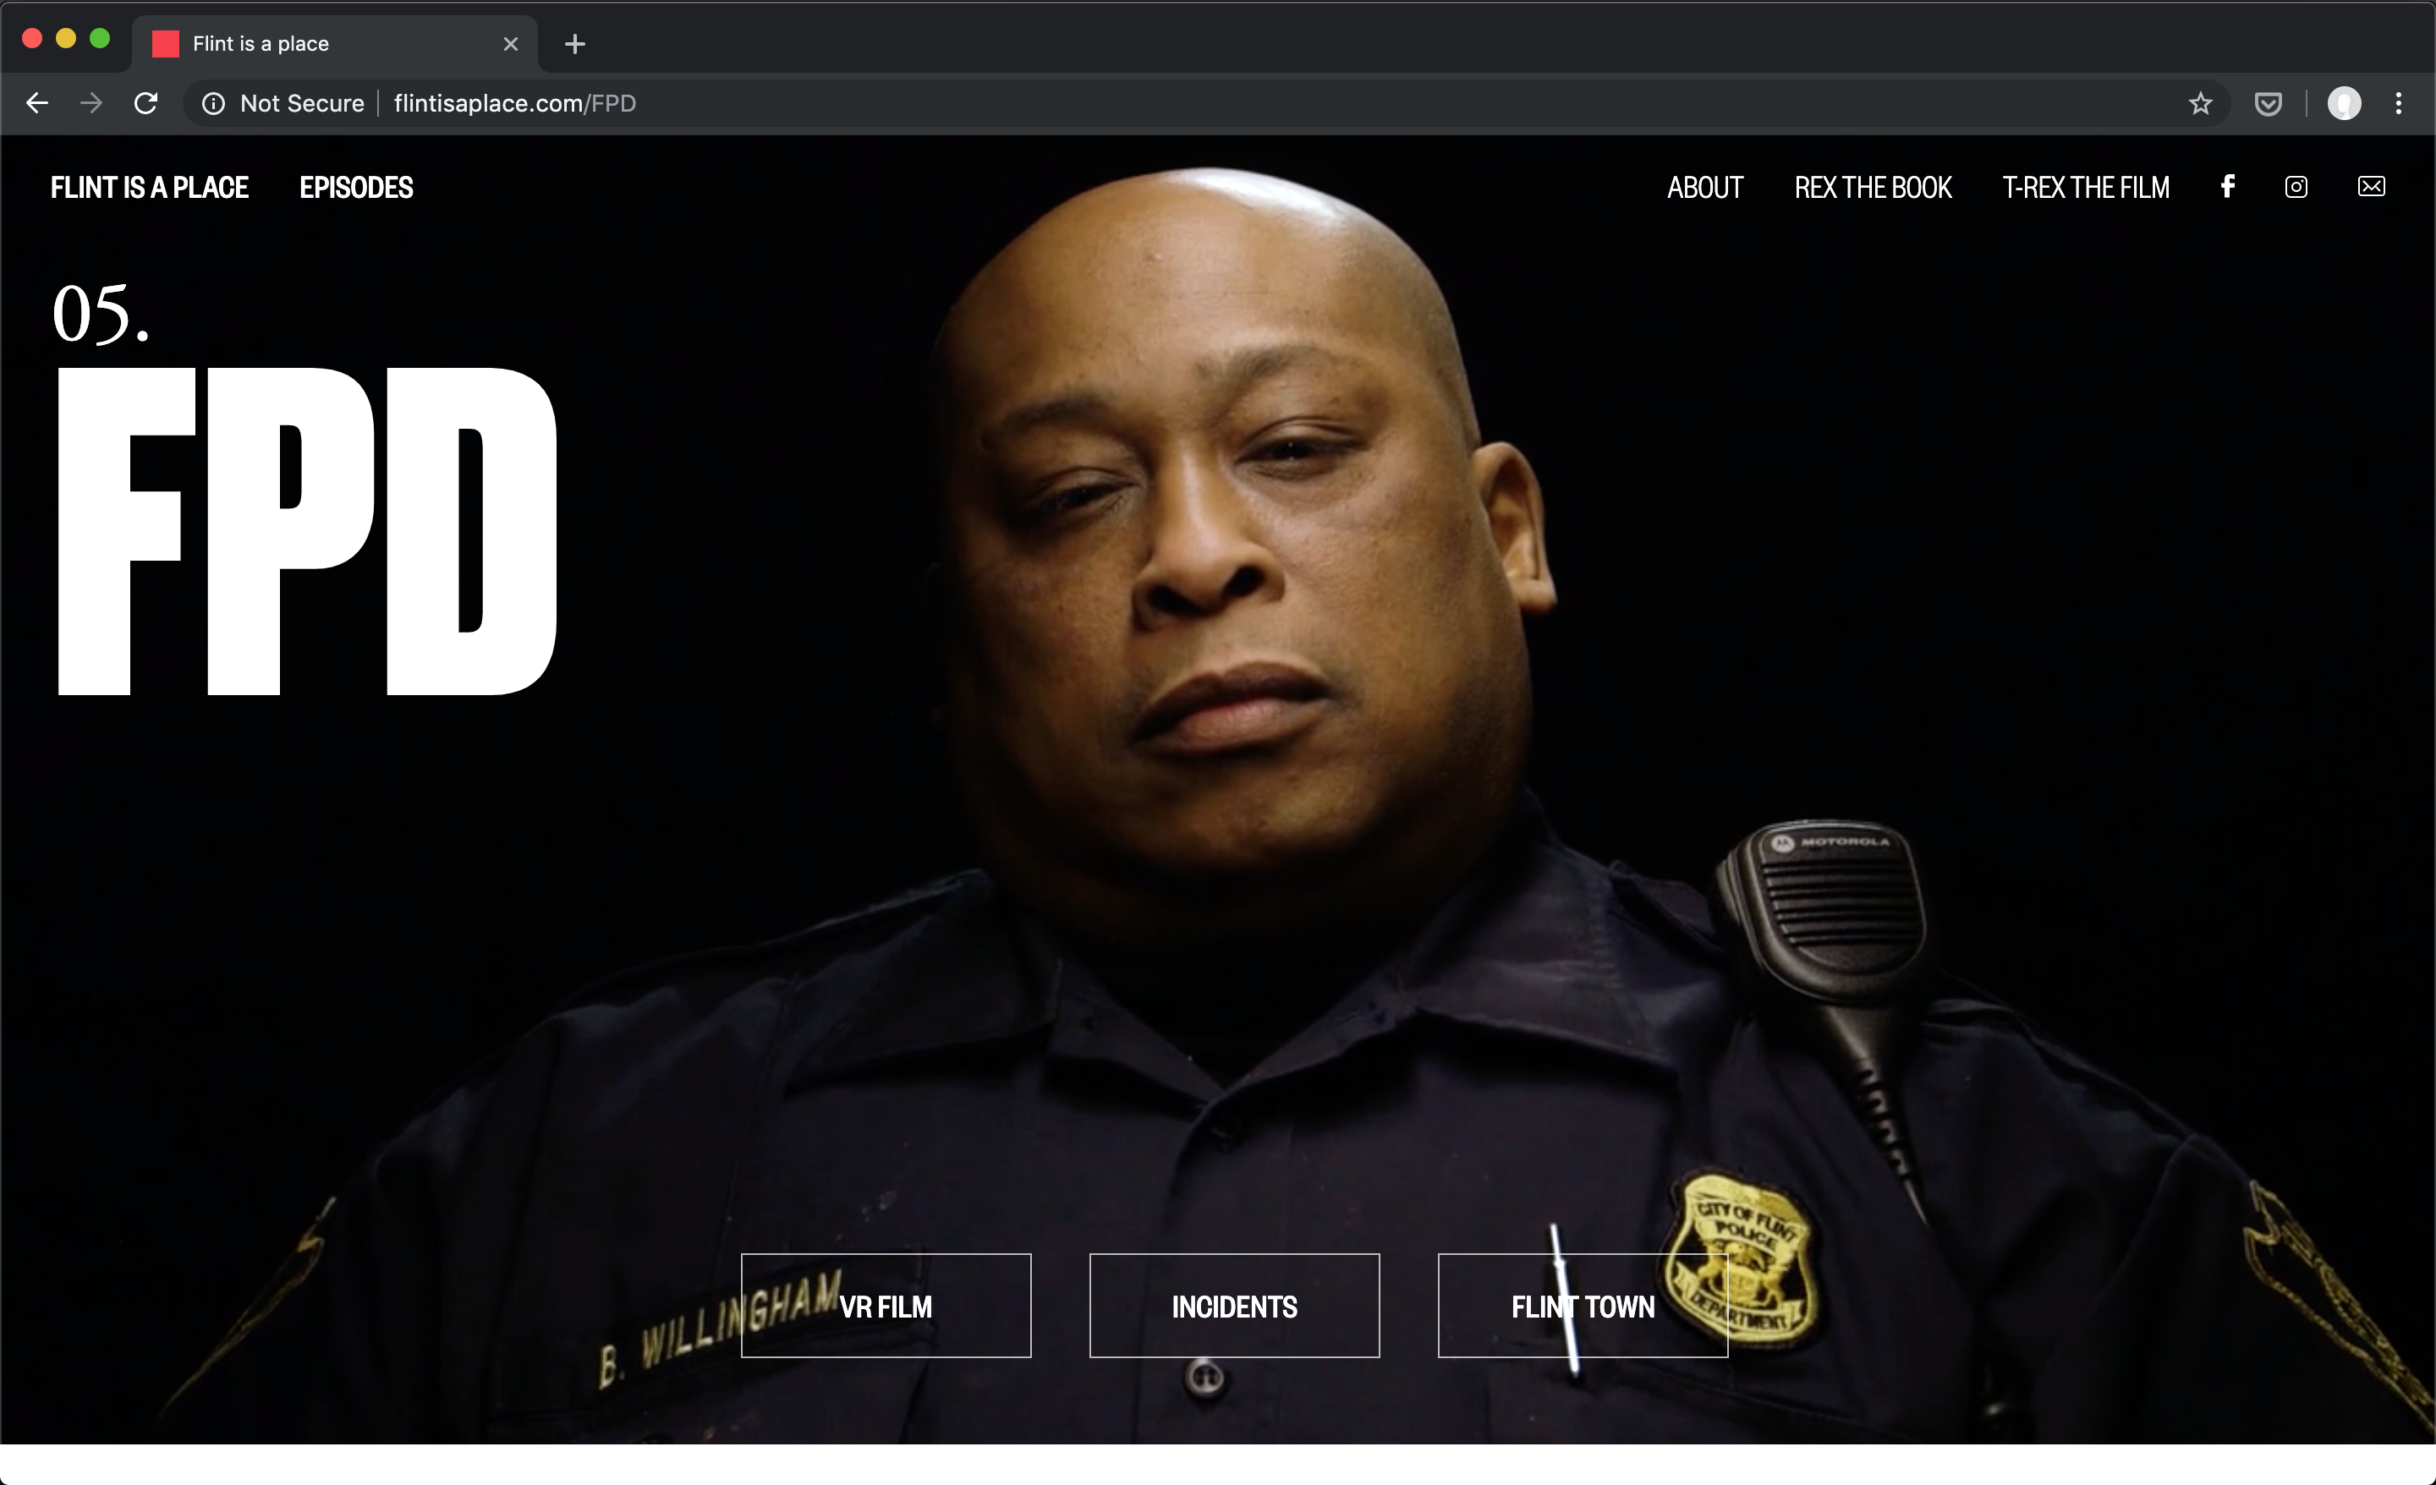Reload the page
The width and height of the screenshot is (2436, 1485).
146,104
